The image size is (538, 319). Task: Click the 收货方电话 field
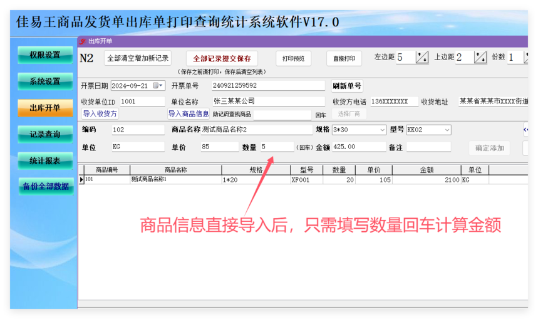(x=394, y=102)
